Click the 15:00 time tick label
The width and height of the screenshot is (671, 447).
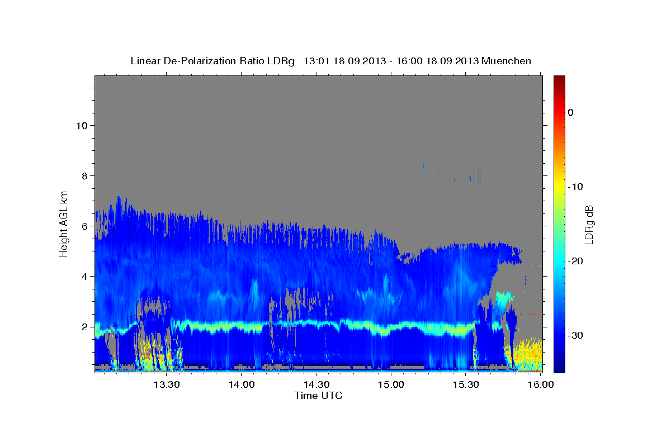coord(391,384)
